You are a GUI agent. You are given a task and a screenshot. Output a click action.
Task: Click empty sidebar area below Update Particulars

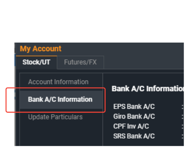61,135
